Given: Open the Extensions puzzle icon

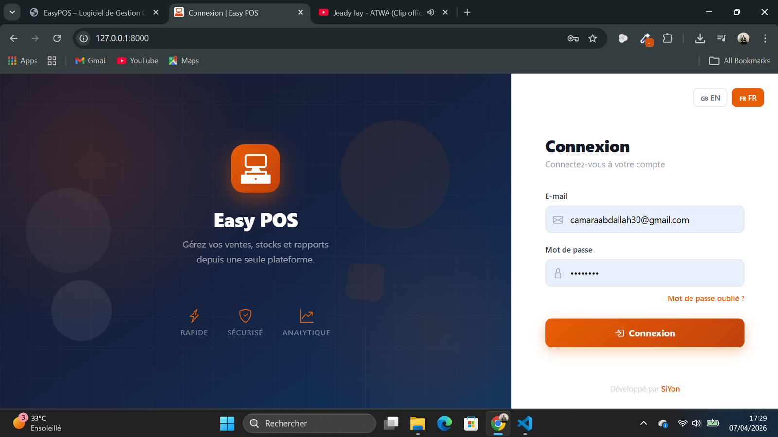Looking at the screenshot, I should click(x=668, y=38).
